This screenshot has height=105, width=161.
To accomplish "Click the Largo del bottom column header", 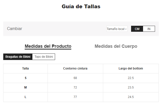I will (131, 68).
